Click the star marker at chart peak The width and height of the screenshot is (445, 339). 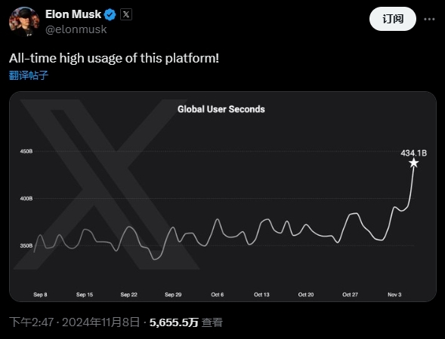coord(414,163)
